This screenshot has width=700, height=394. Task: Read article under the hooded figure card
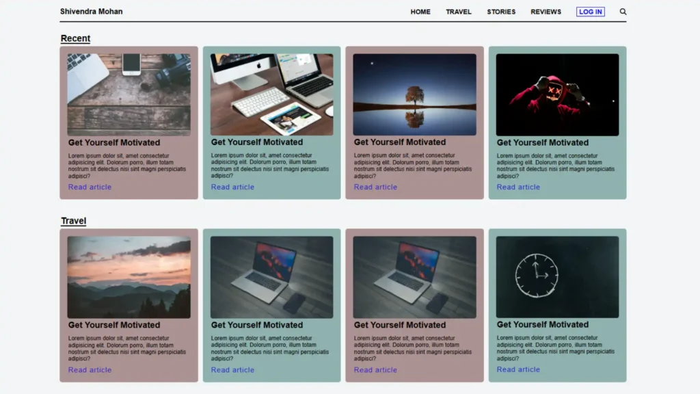tap(518, 187)
